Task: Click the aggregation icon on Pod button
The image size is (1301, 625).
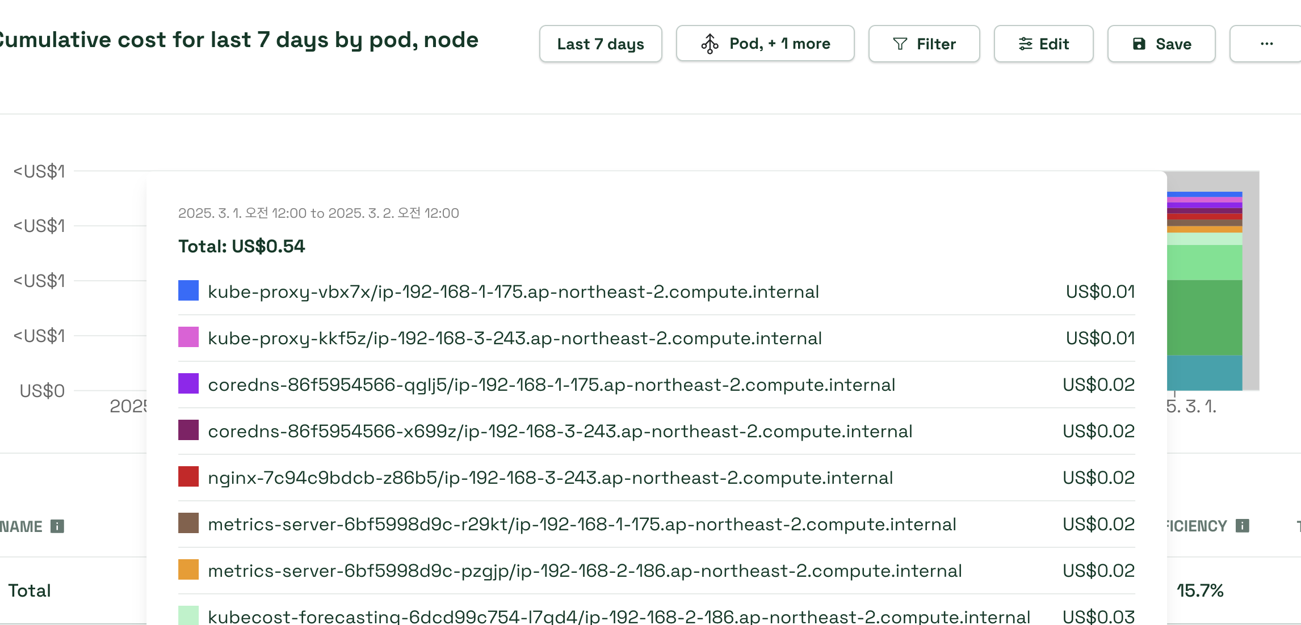Action: (710, 44)
